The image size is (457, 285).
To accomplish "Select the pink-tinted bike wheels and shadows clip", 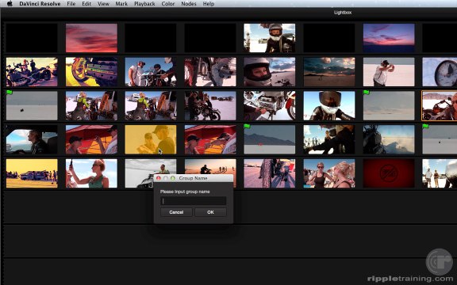I will pyautogui.click(x=270, y=173).
